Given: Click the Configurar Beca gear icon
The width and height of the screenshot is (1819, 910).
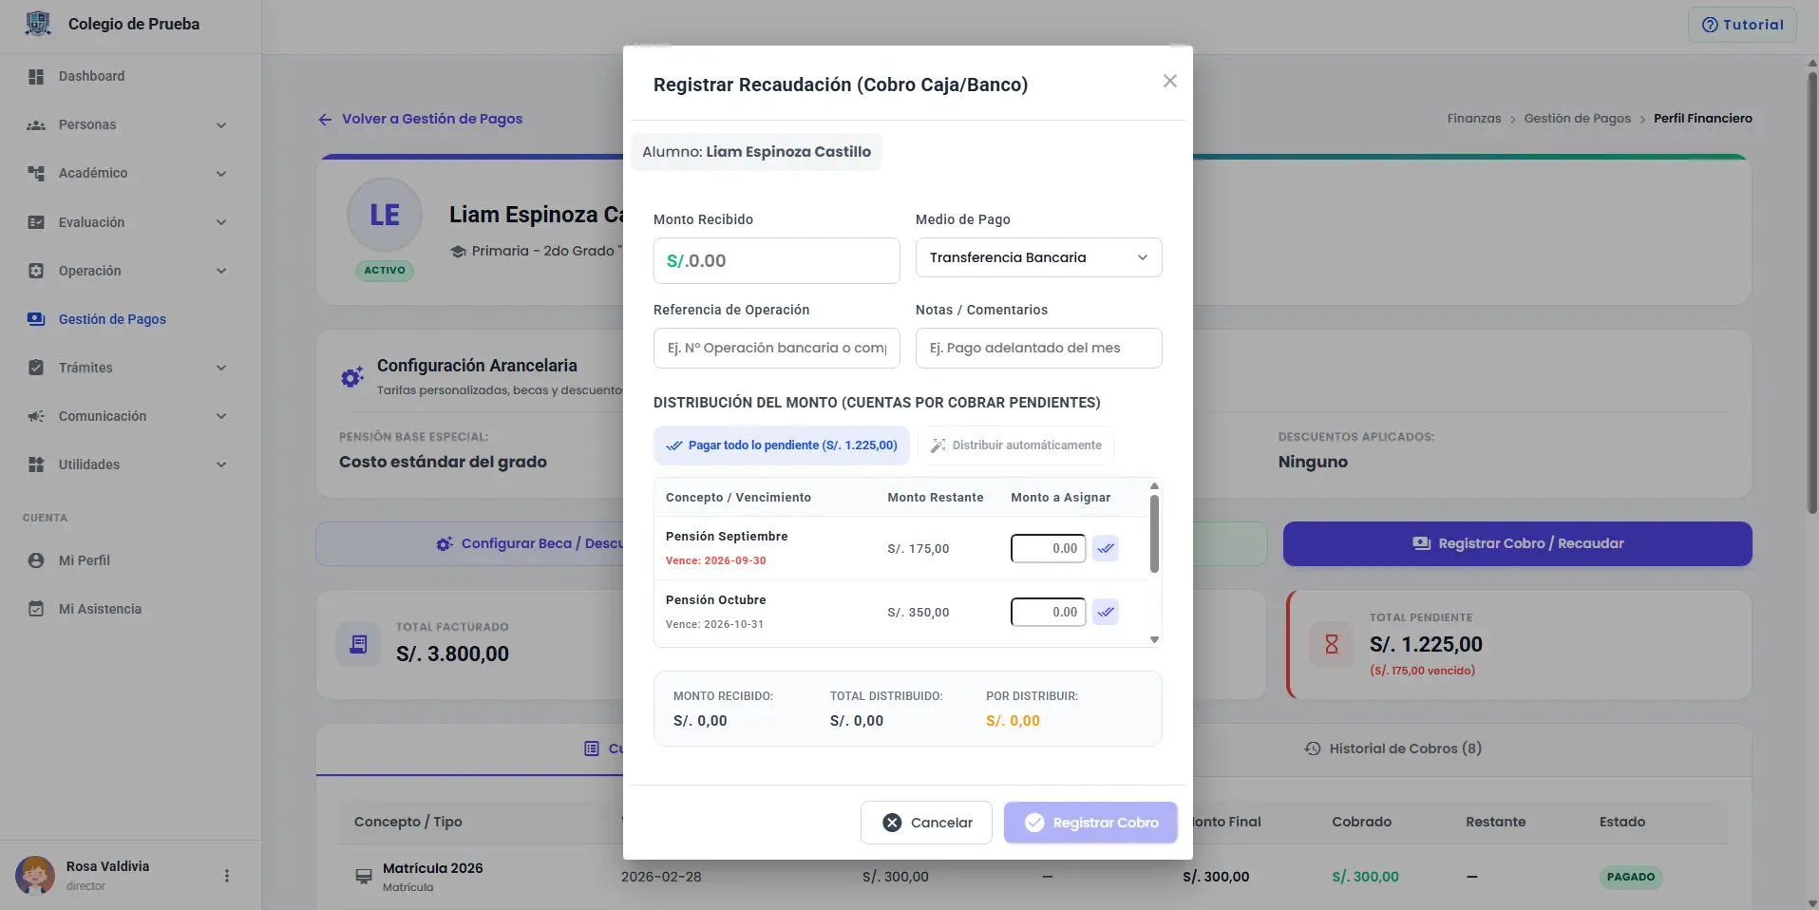Looking at the screenshot, I should click(445, 544).
